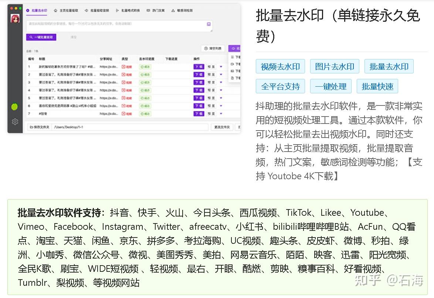Expand more-actions arrow in row 7

[x=221, y=114]
